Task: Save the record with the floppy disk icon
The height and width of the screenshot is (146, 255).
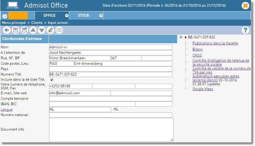Action: coord(15,30)
